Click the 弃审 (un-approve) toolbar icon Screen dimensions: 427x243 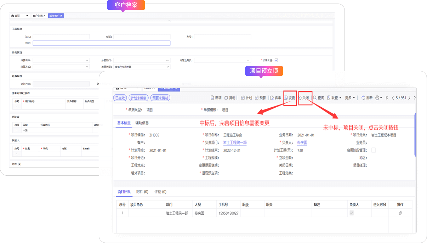pos(272,98)
